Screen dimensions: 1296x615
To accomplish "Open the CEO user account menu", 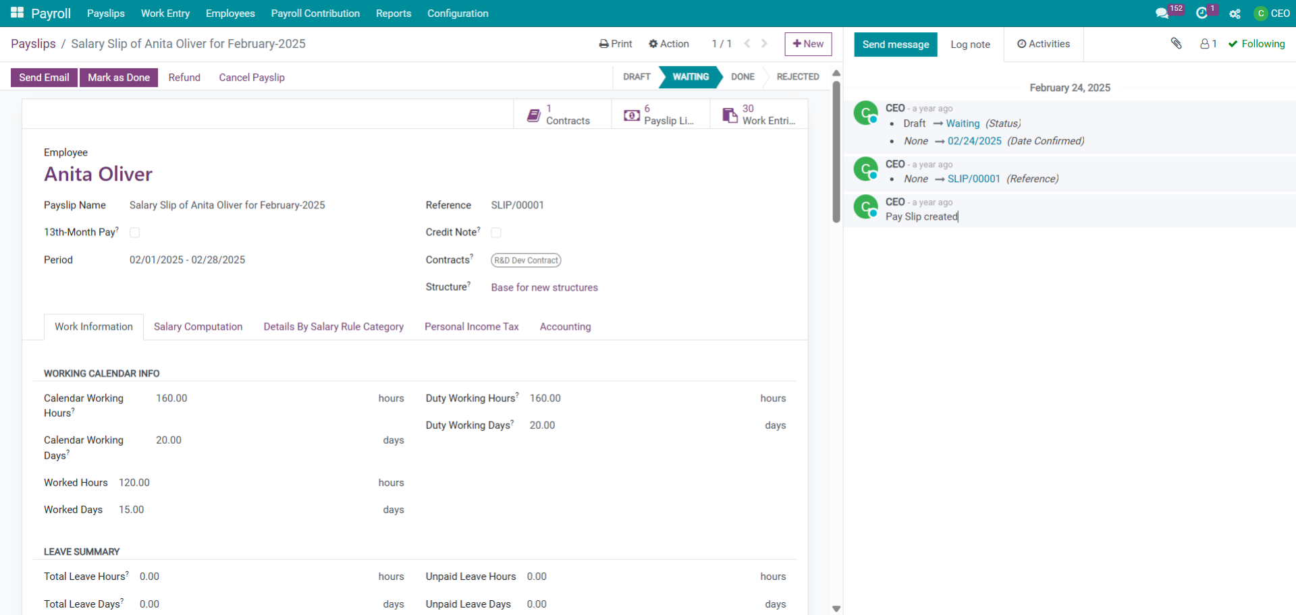I will click(1272, 13).
